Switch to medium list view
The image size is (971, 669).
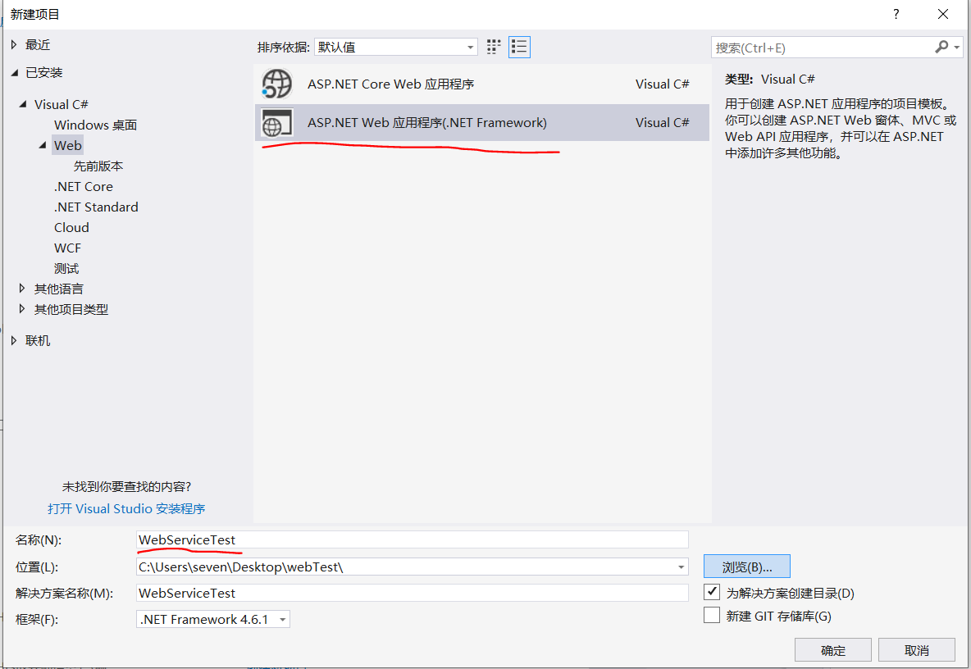click(519, 47)
